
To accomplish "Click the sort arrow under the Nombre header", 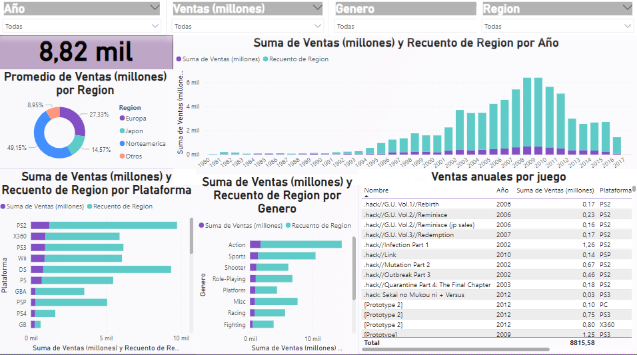I will pos(366,196).
